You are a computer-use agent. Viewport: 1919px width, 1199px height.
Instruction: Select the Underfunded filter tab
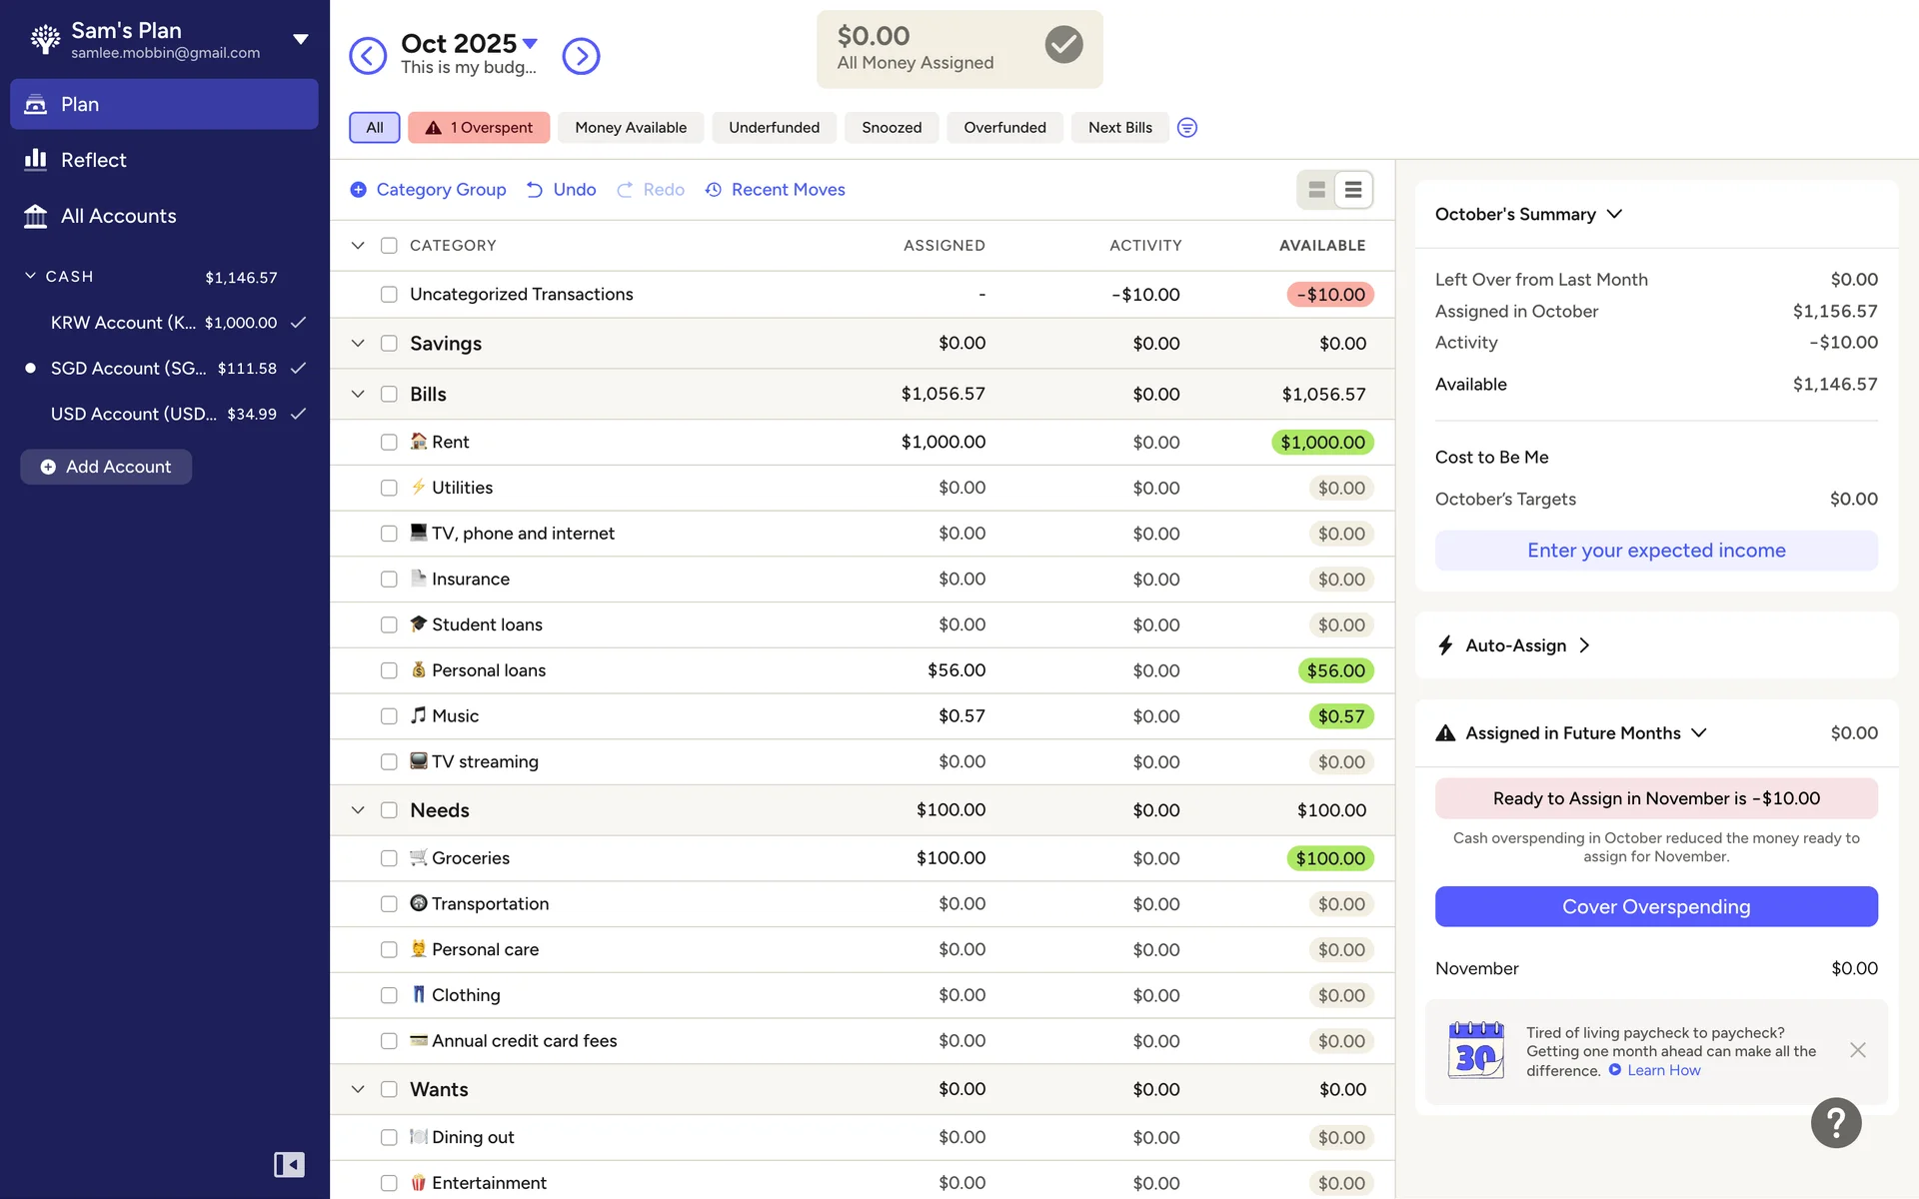pos(774,128)
